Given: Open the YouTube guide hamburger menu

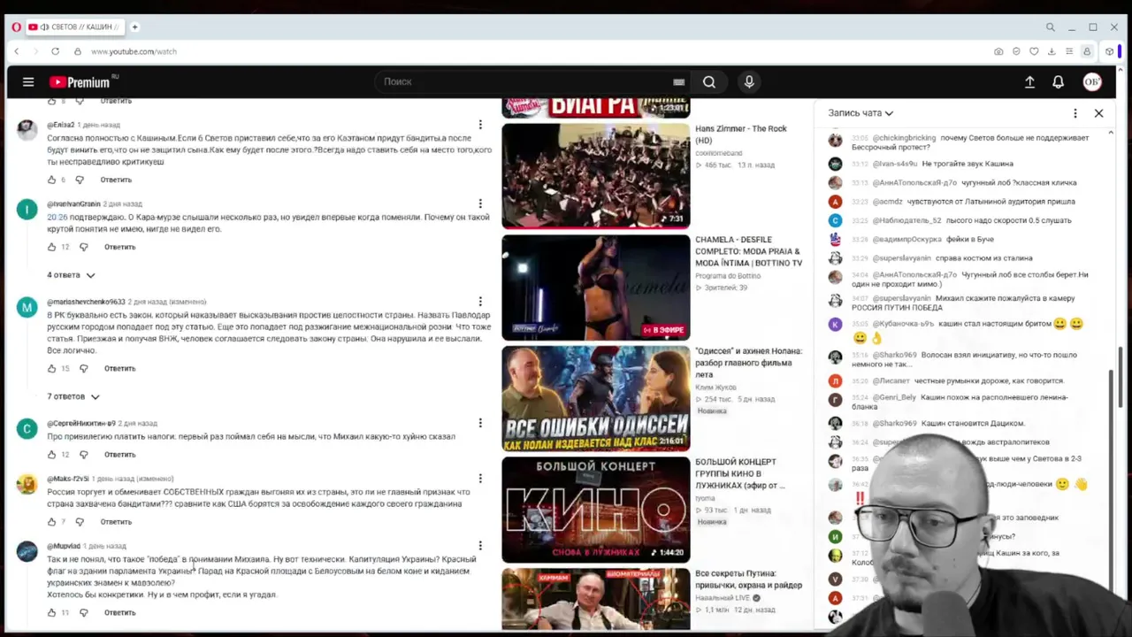Looking at the screenshot, I should (x=28, y=82).
